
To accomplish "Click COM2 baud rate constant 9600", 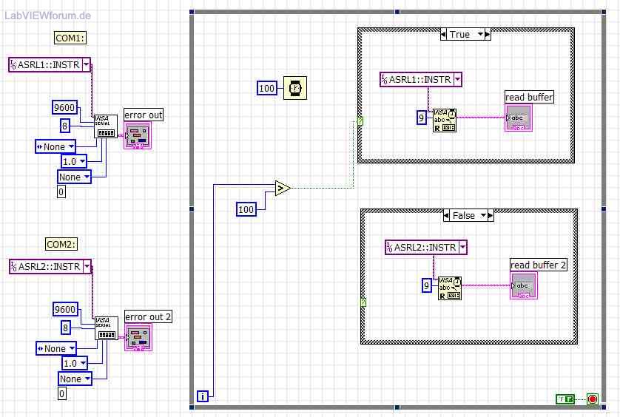I will point(65,309).
